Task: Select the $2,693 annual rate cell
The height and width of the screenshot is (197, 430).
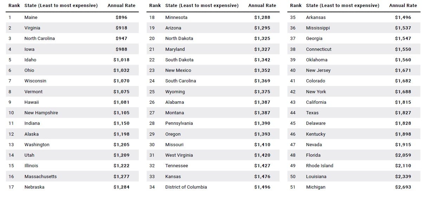Action: click(403, 187)
